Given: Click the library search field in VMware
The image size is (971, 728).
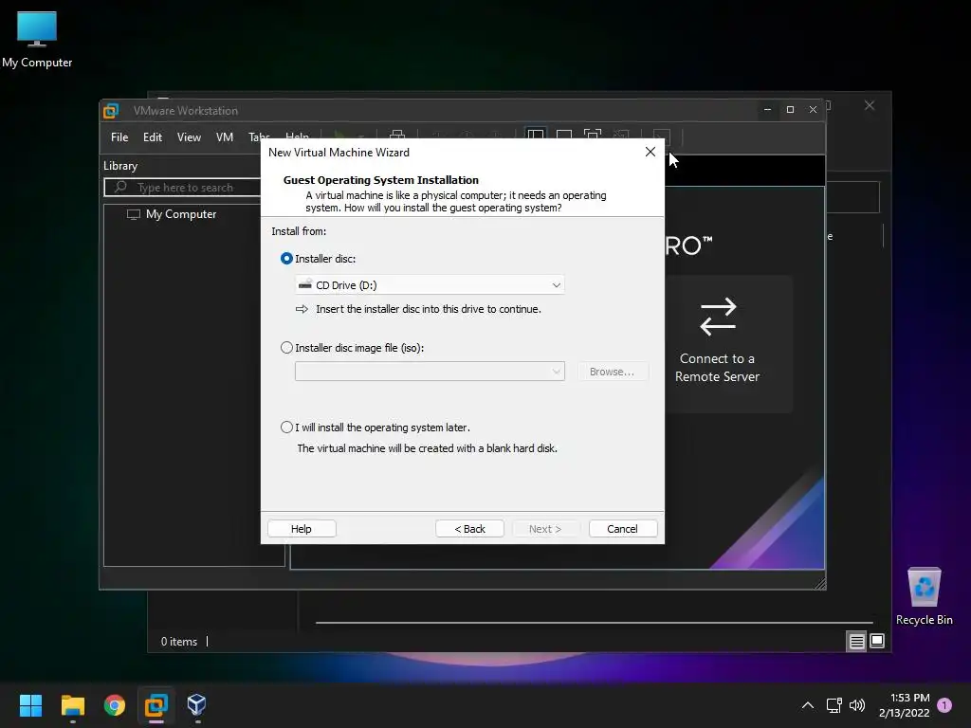Looking at the screenshot, I should pos(183,187).
